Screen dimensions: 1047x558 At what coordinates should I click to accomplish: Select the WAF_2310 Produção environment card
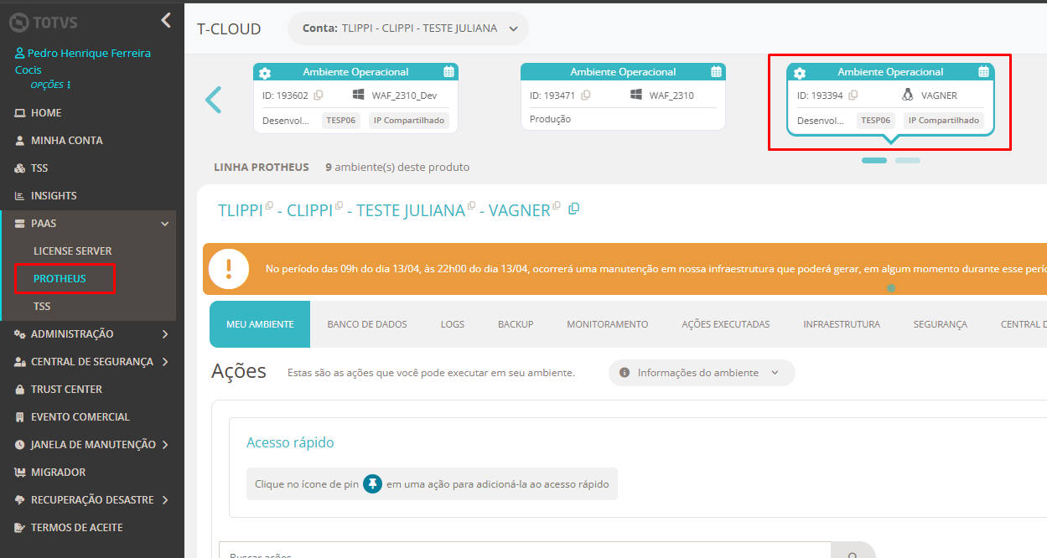[624, 96]
